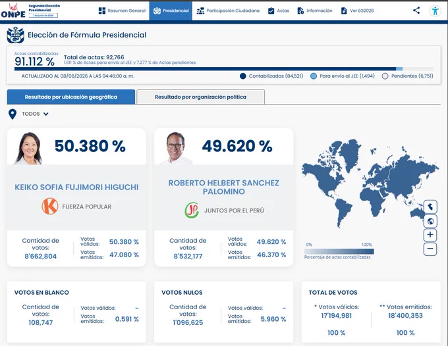Click the Pendientes legend circle
The height and width of the screenshot is (346, 448).
tap(385, 76)
